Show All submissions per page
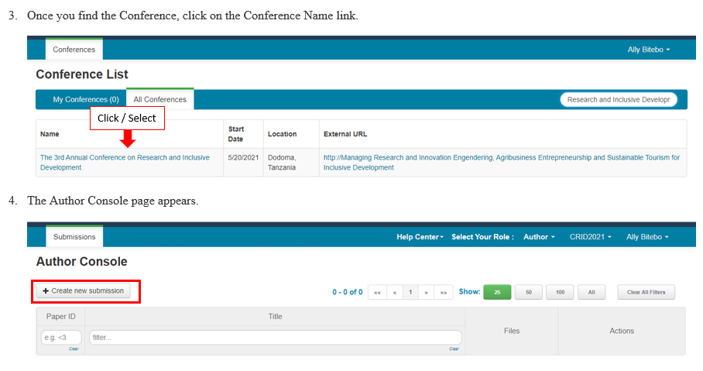The image size is (703, 371). click(x=591, y=292)
